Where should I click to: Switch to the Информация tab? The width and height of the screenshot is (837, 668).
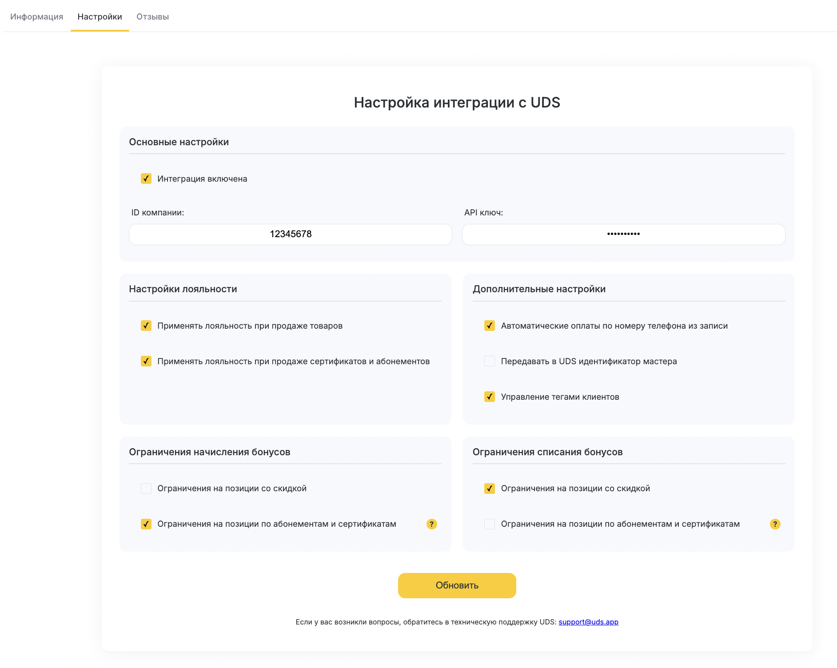coord(37,17)
